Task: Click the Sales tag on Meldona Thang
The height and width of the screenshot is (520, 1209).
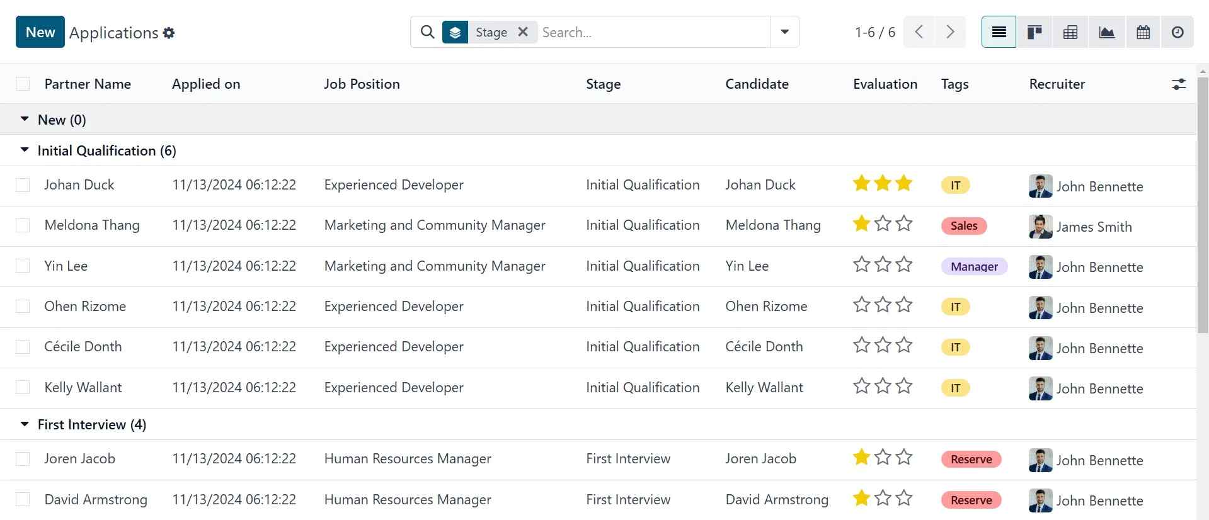Action: click(x=964, y=225)
